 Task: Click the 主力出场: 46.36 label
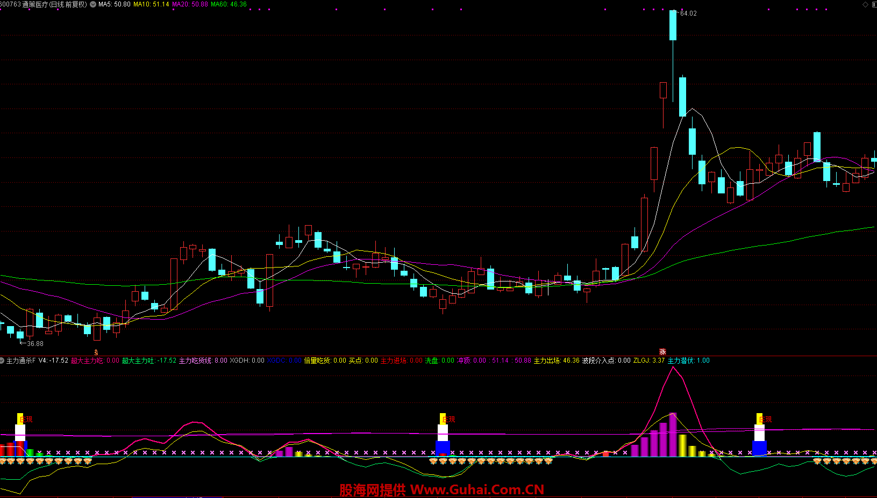[x=557, y=360]
